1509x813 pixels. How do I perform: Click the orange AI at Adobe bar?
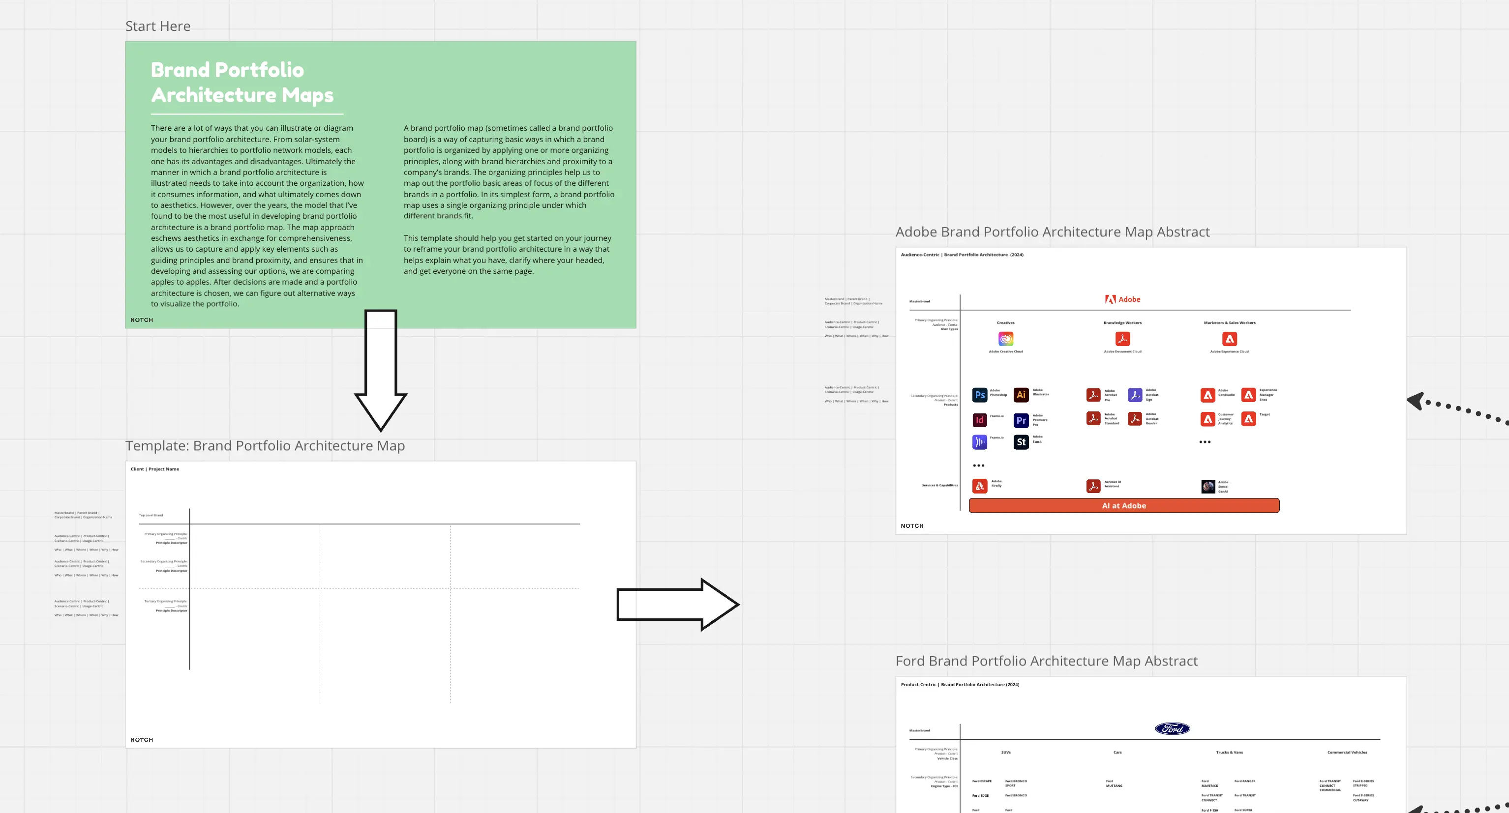1124,506
